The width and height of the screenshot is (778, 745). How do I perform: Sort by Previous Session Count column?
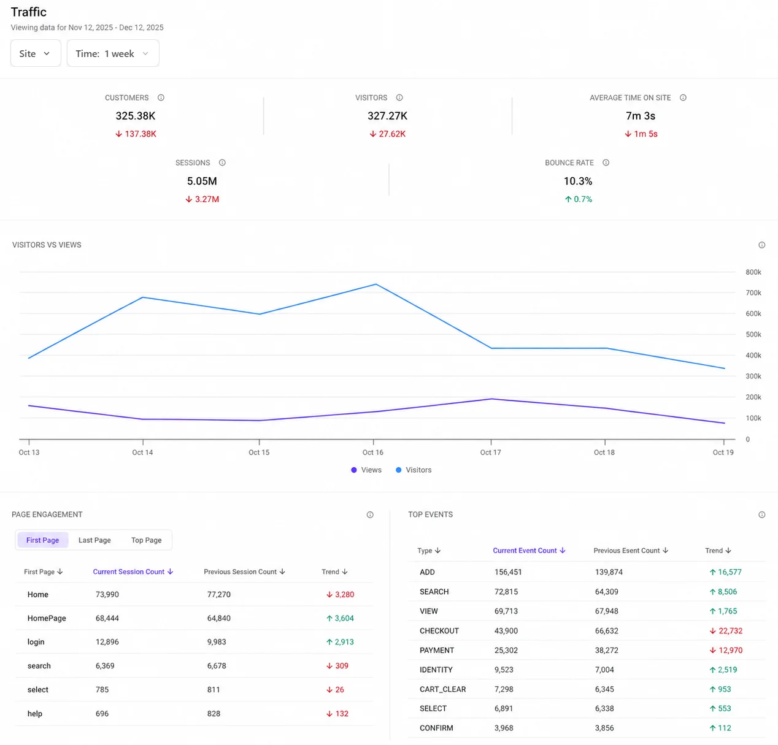[244, 571]
